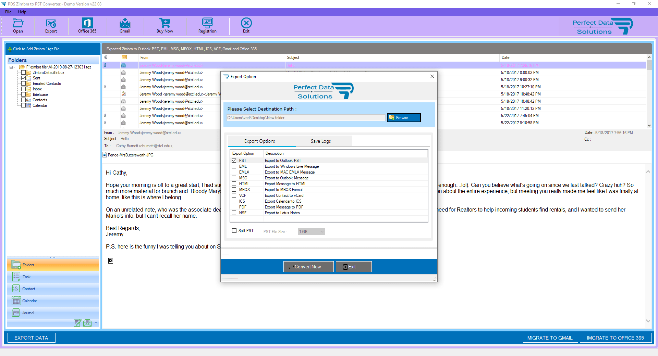Enable the Split PST checkbox
Screen dimensions: 658x356
(234, 231)
